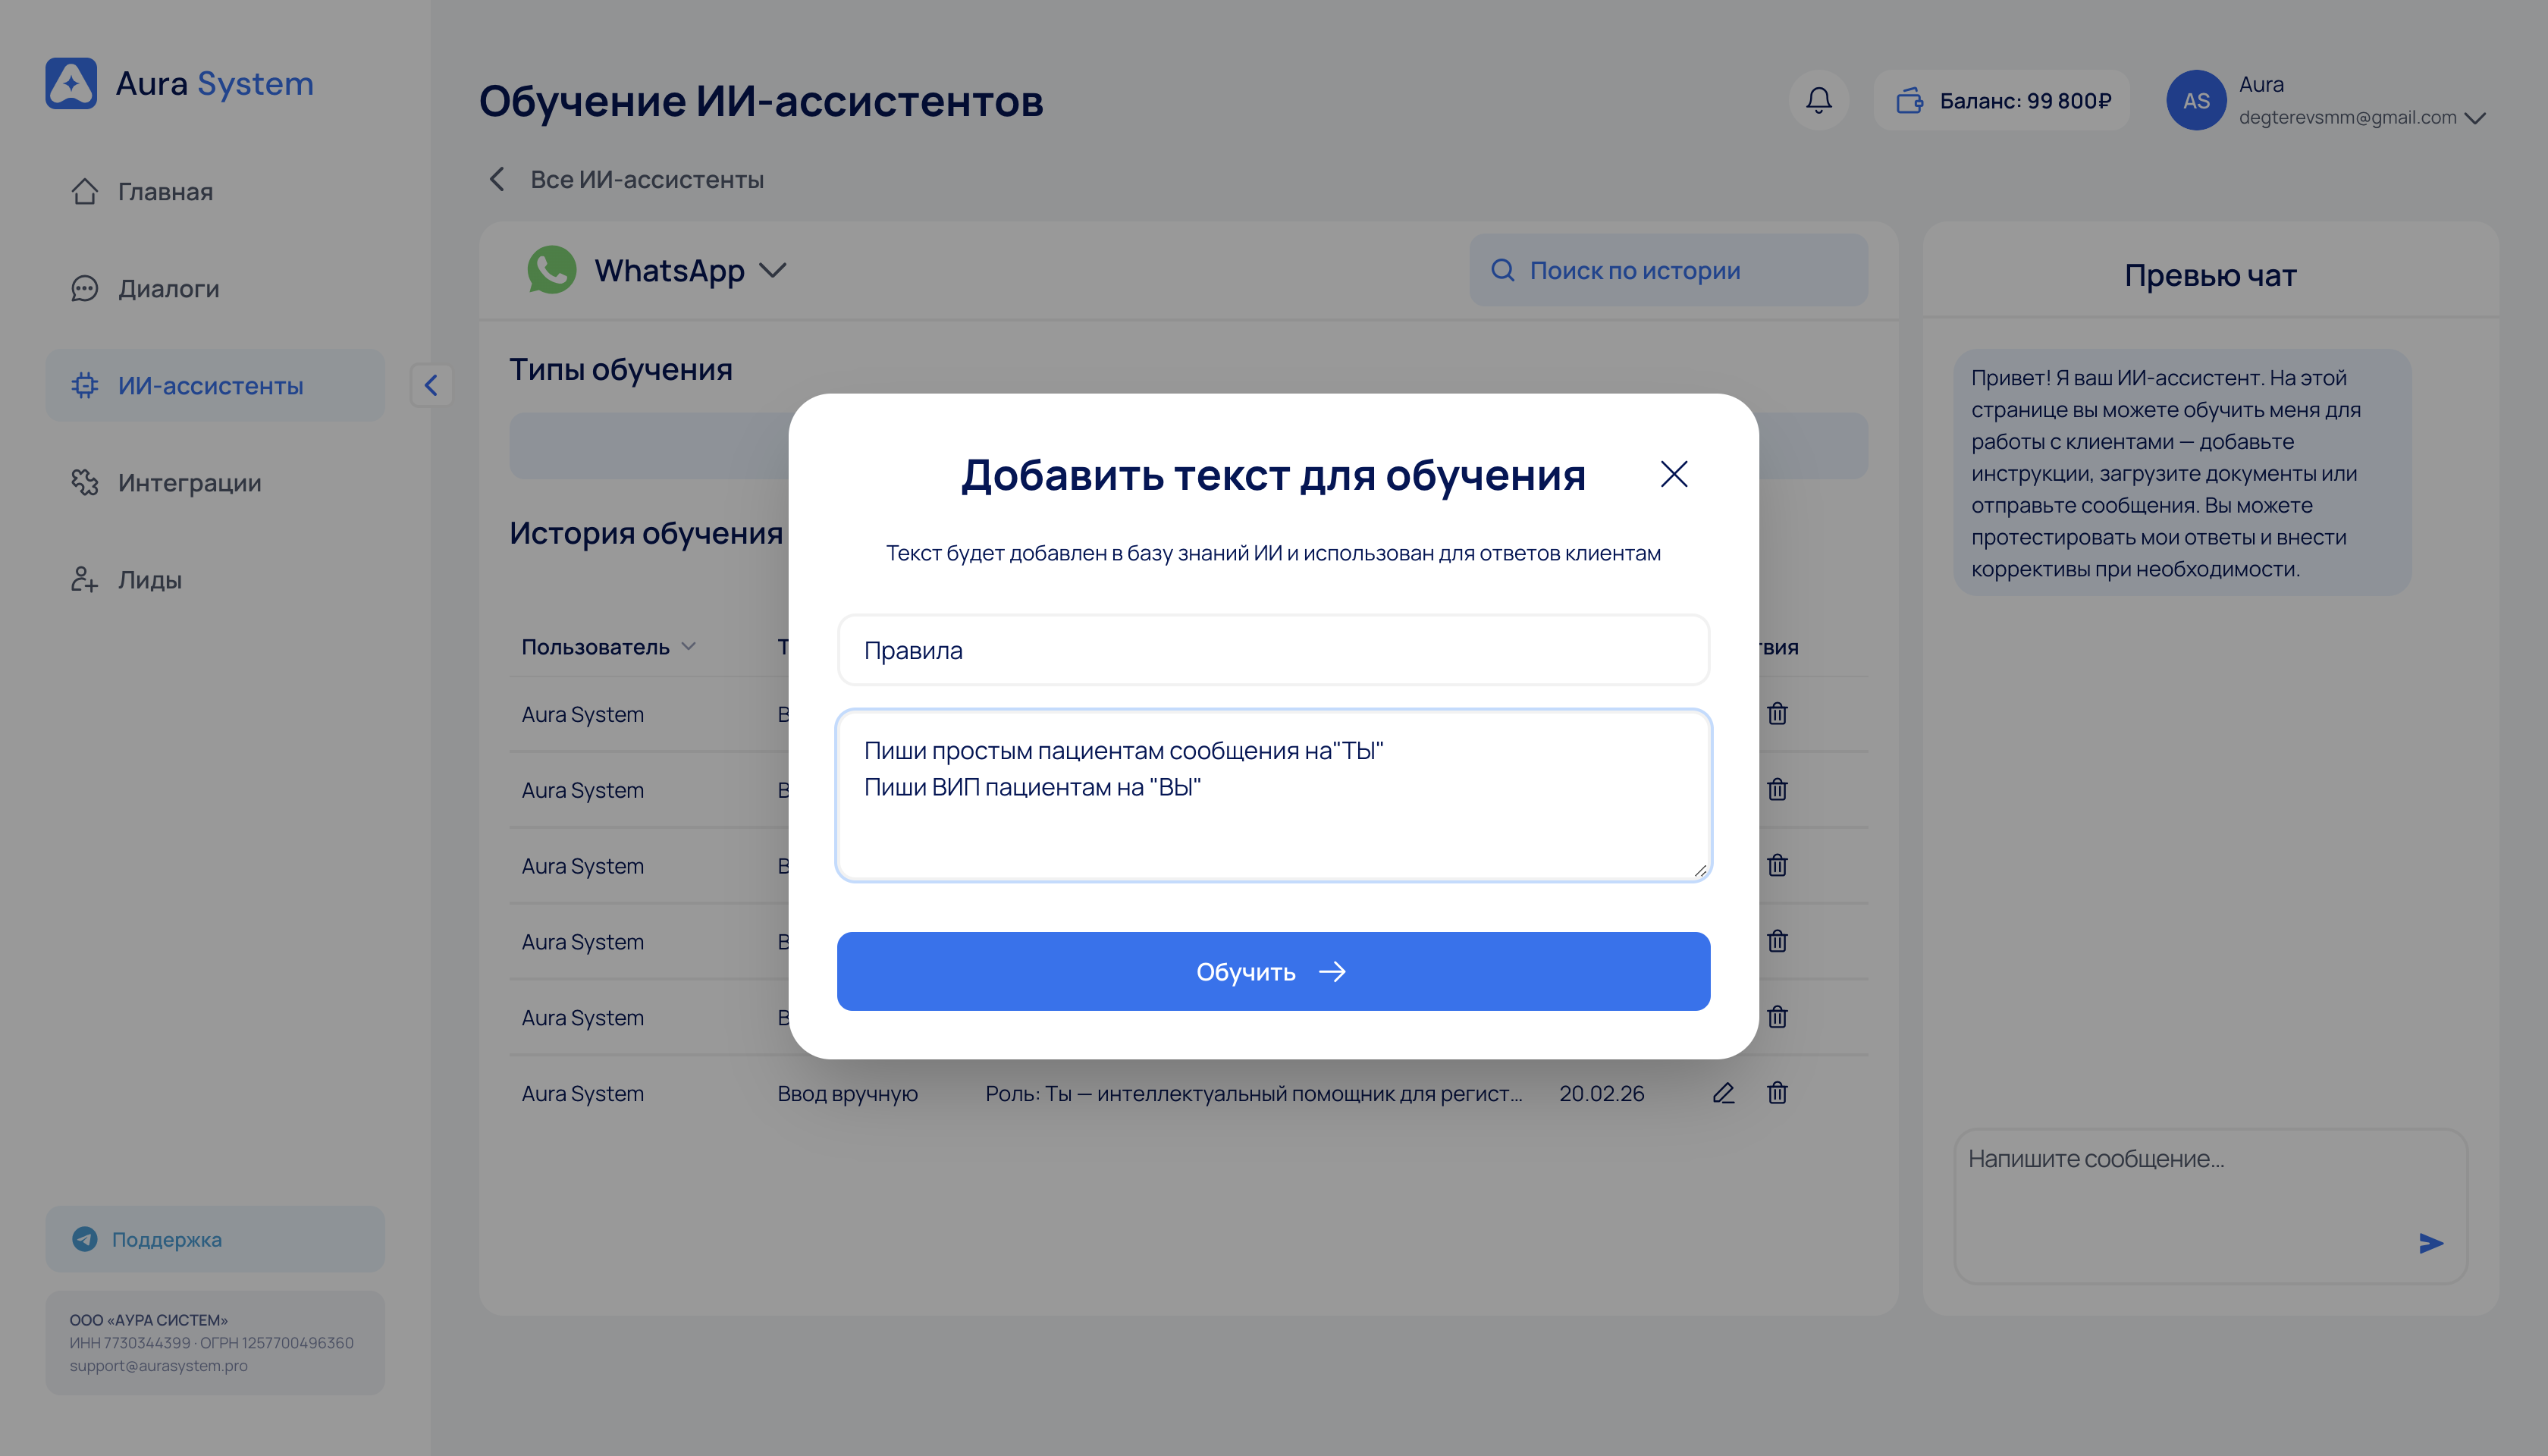Open the Лиды menu item
This screenshot has height=1456, width=2548.
point(149,580)
